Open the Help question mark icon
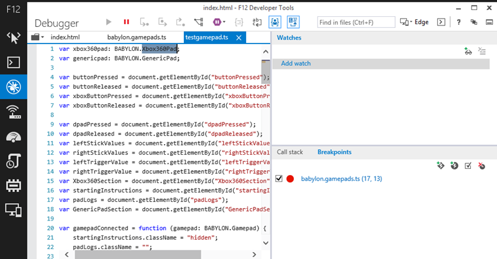 (458, 22)
